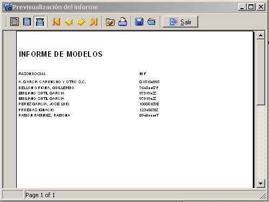This screenshot has height=202, width=269.
Task: Click the scroll up arrow
Action: pyautogui.click(x=260, y=35)
